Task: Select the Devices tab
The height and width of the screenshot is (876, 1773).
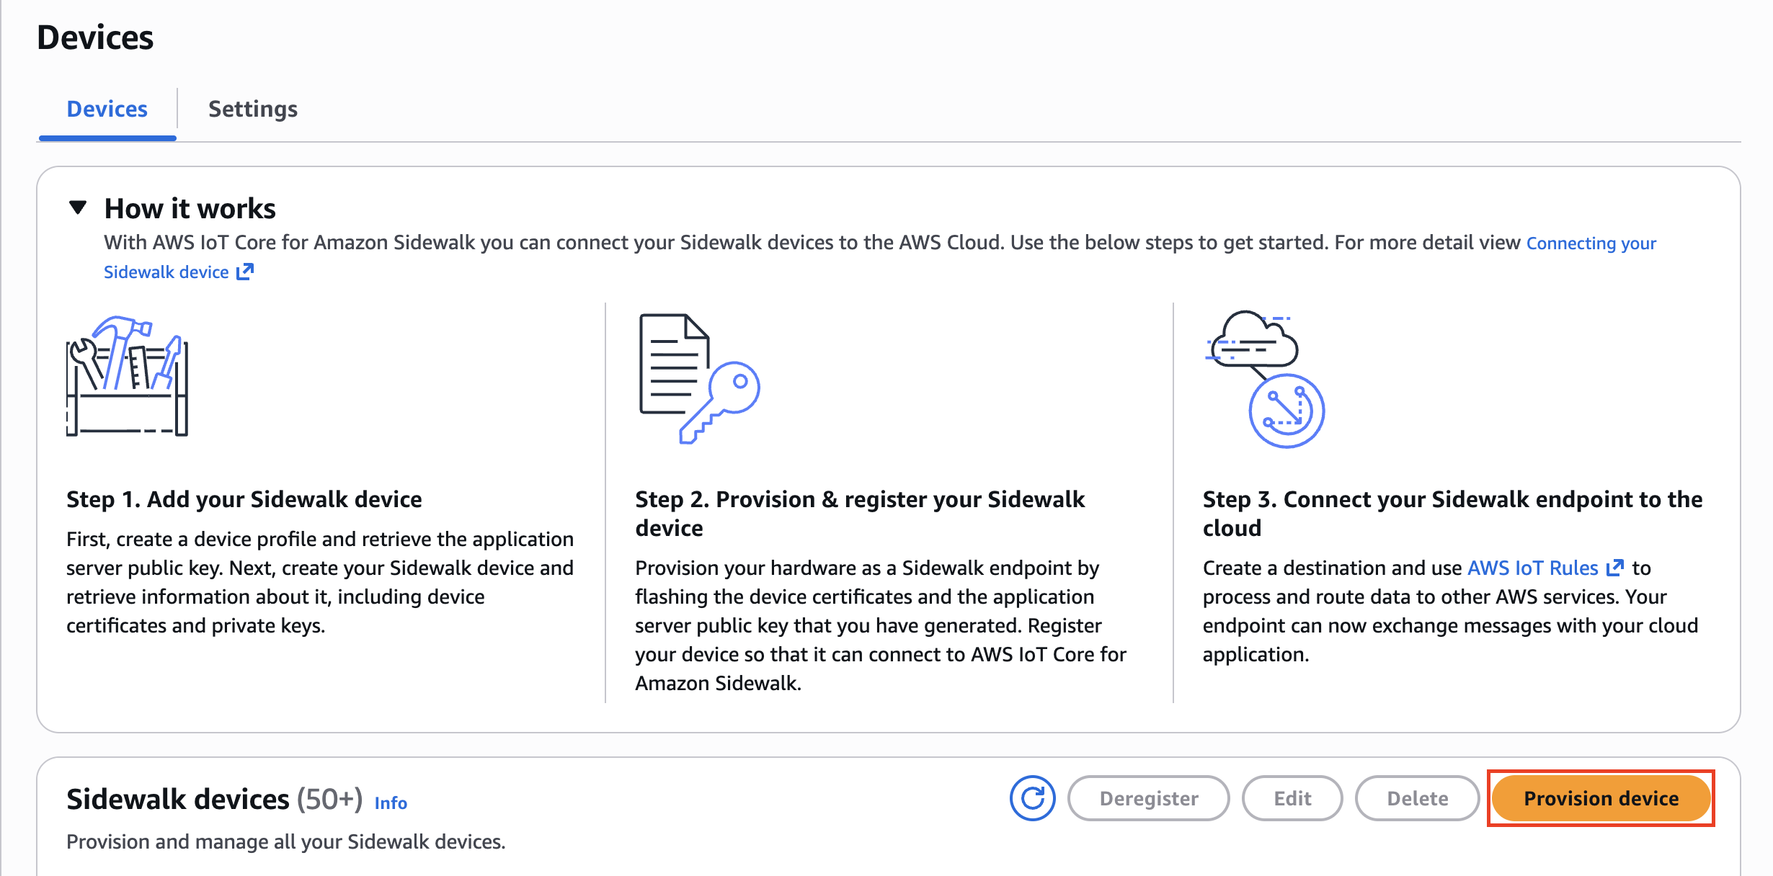Action: pyautogui.click(x=107, y=109)
